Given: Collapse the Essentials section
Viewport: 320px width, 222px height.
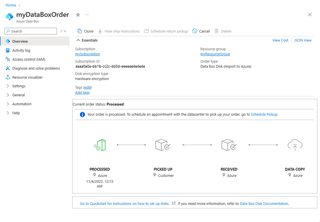Looking at the screenshot, I should (78, 40).
